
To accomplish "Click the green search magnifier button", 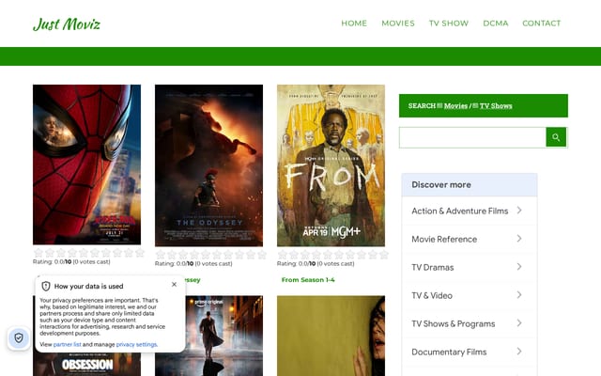I will click(x=556, y=137).
